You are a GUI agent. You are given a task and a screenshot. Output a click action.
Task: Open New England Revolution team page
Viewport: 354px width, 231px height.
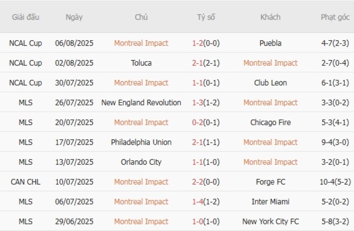[141, 103]
